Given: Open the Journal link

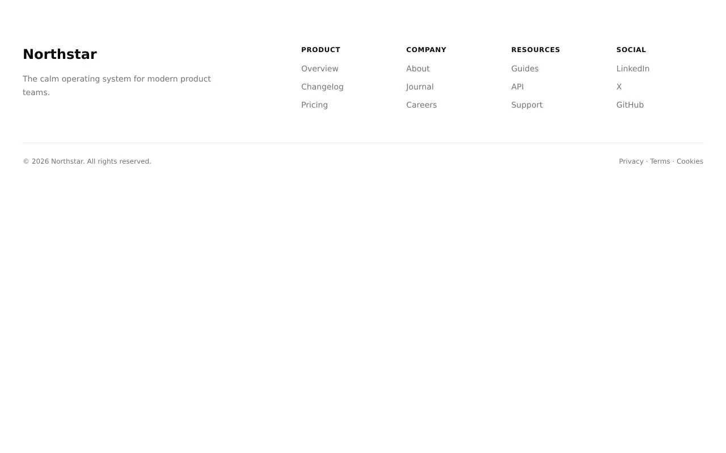Looking at the screenshot, I should coord(420,87).
